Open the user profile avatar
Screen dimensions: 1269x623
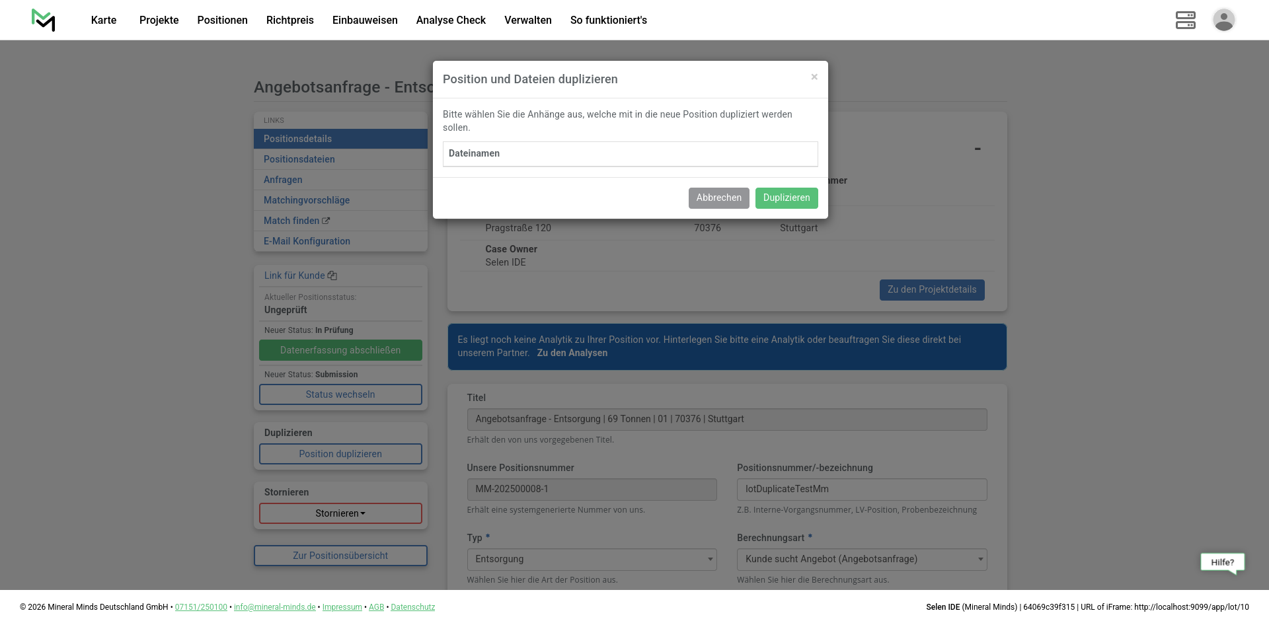tap(1223, 20)
